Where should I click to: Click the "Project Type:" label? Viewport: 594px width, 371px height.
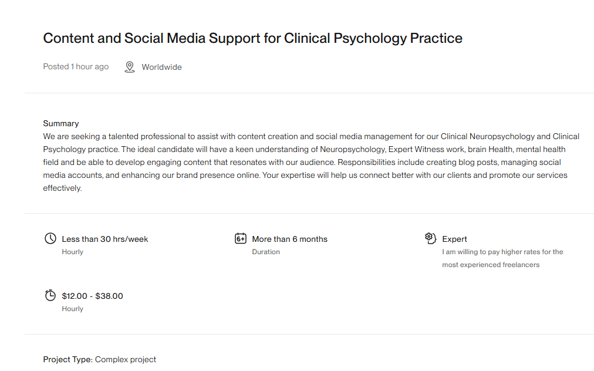tap(67, 359)
